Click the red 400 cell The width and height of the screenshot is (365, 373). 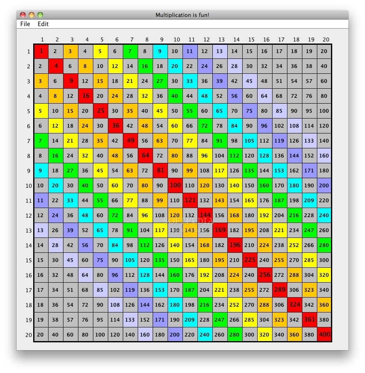click(x=324, y=334)
